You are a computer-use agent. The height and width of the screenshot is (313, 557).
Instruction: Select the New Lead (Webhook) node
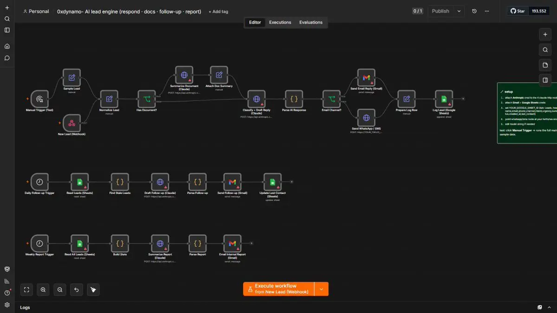pyautogui.click(x=72, y=123)
